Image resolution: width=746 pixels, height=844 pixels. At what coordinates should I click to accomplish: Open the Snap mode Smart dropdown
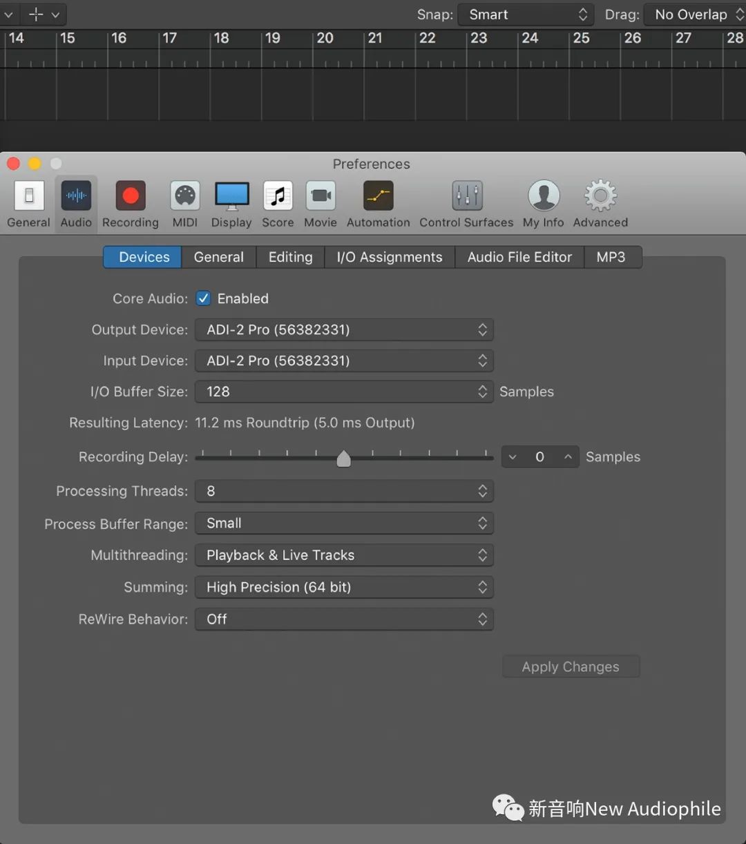point(526,15)
